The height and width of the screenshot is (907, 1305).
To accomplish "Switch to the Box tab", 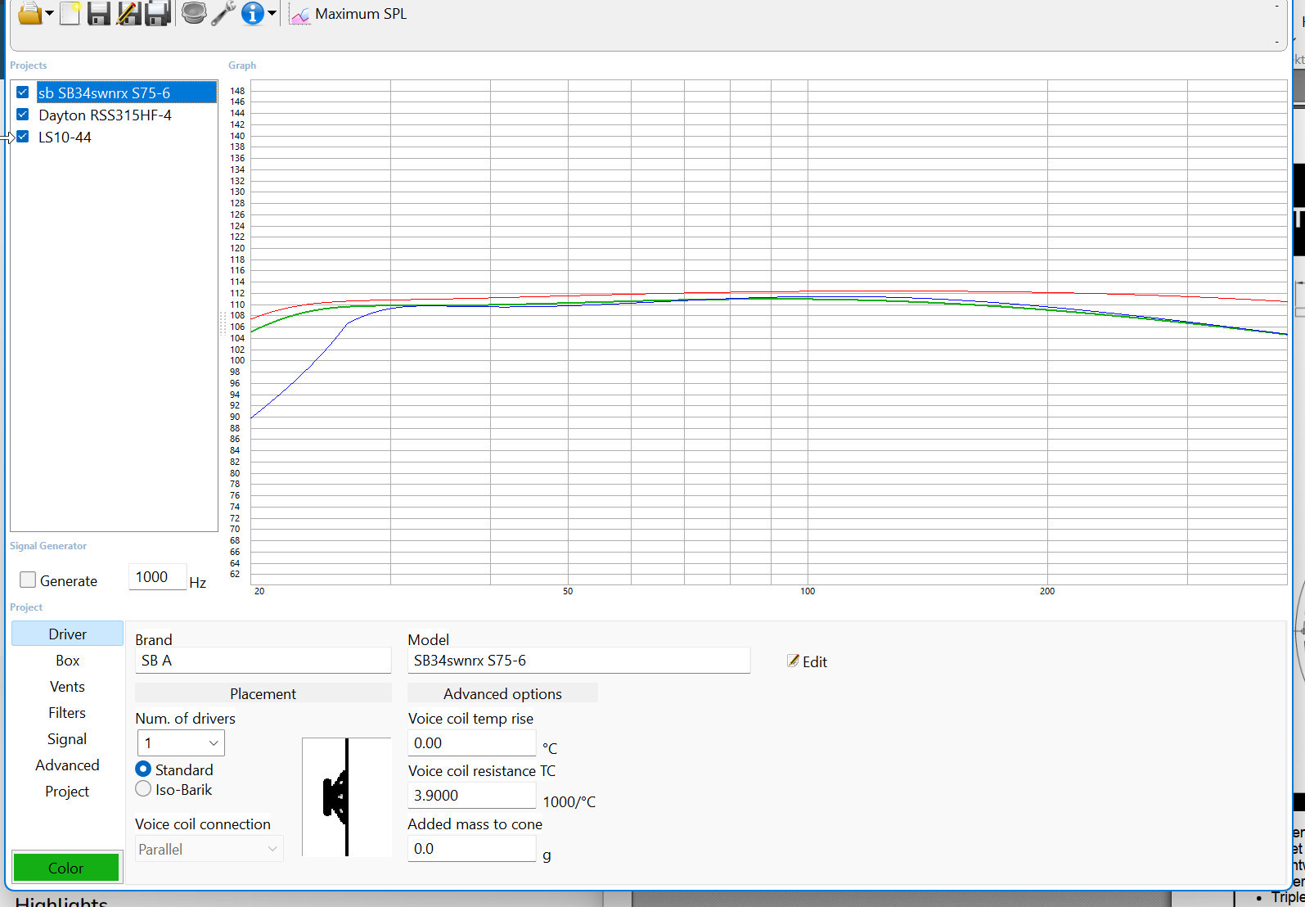I will (67, 661).
